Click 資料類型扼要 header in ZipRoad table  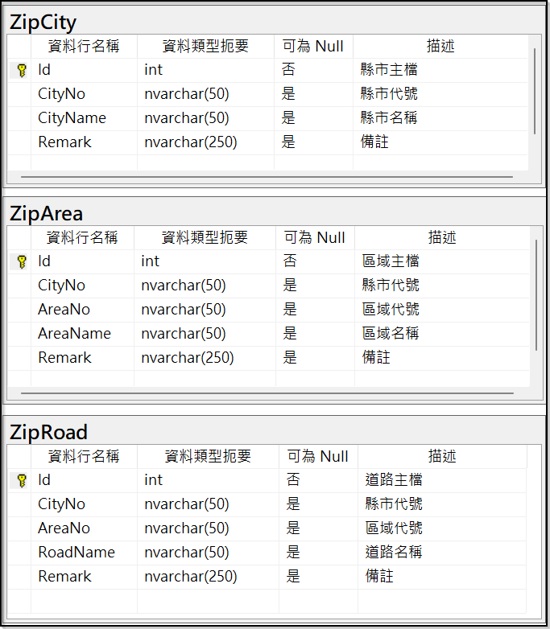pyautogui.click(x=208, y=456)
